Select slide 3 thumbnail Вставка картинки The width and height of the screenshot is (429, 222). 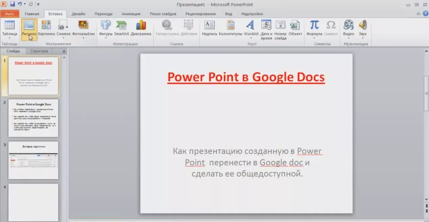[33, 160]
